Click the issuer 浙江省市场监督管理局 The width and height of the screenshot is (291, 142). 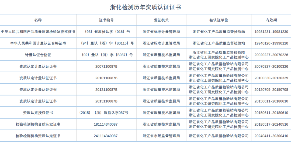(x=161, y=136)
